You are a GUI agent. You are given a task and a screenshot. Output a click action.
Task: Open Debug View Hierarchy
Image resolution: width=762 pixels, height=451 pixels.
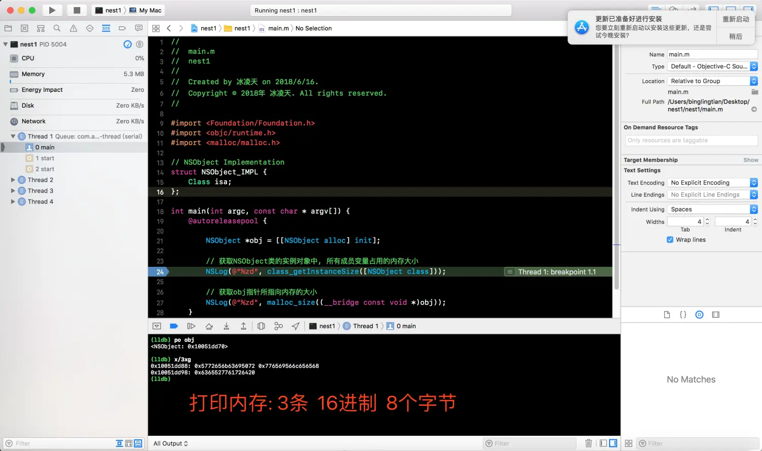coord(261,326)
